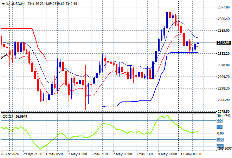Click the CCI 200 level label
Screen dimensions: 232x158
(x=220, y=121)
